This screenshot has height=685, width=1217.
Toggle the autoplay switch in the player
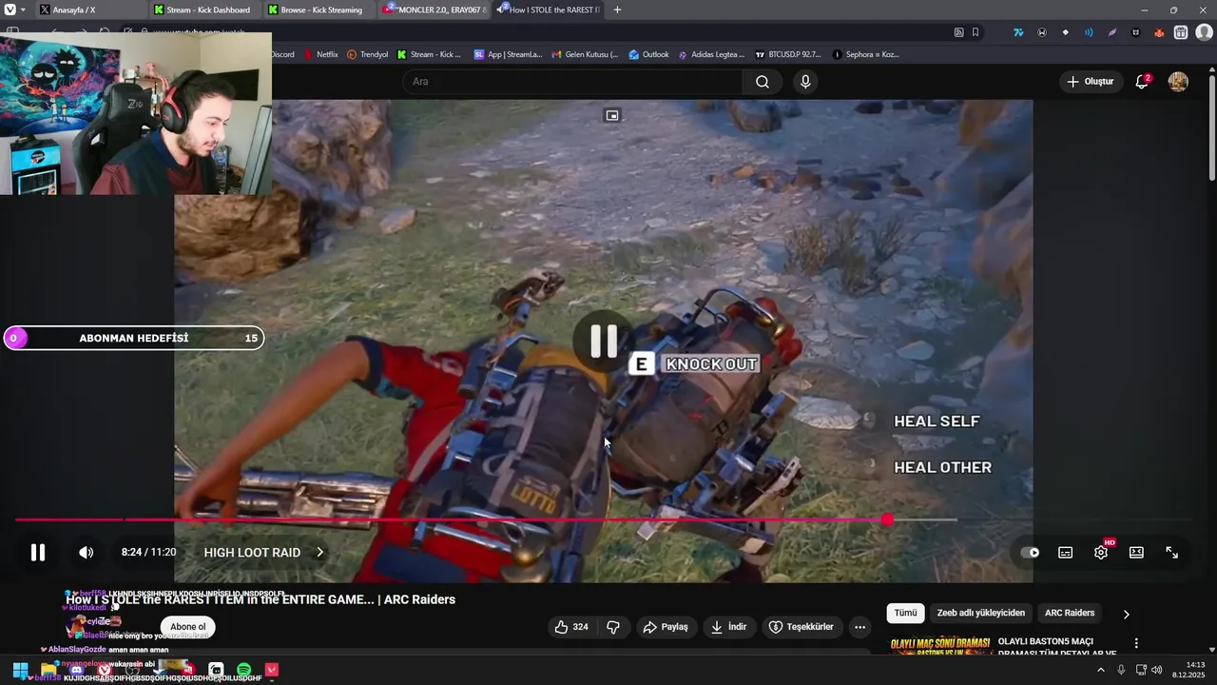(1030, 552)
